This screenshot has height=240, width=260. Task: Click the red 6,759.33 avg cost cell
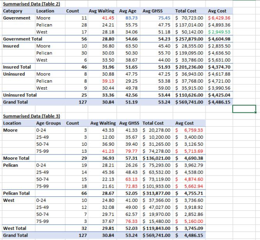click(x=194, y=130)
